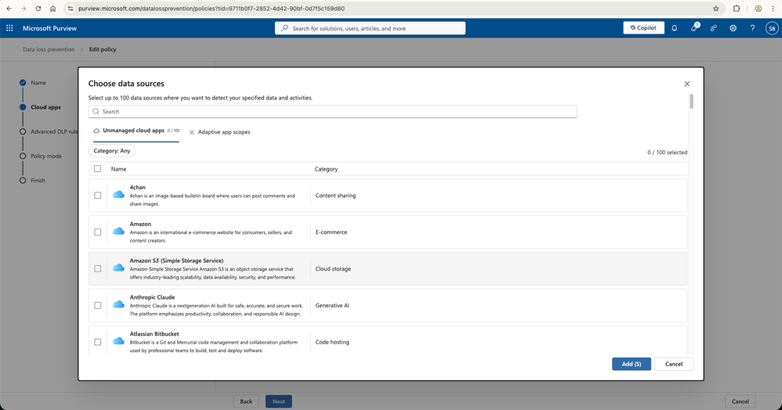Click the Amazon S3 (Simple Storage Service) name
Screen dimensions: 782x410
[177, 261]
